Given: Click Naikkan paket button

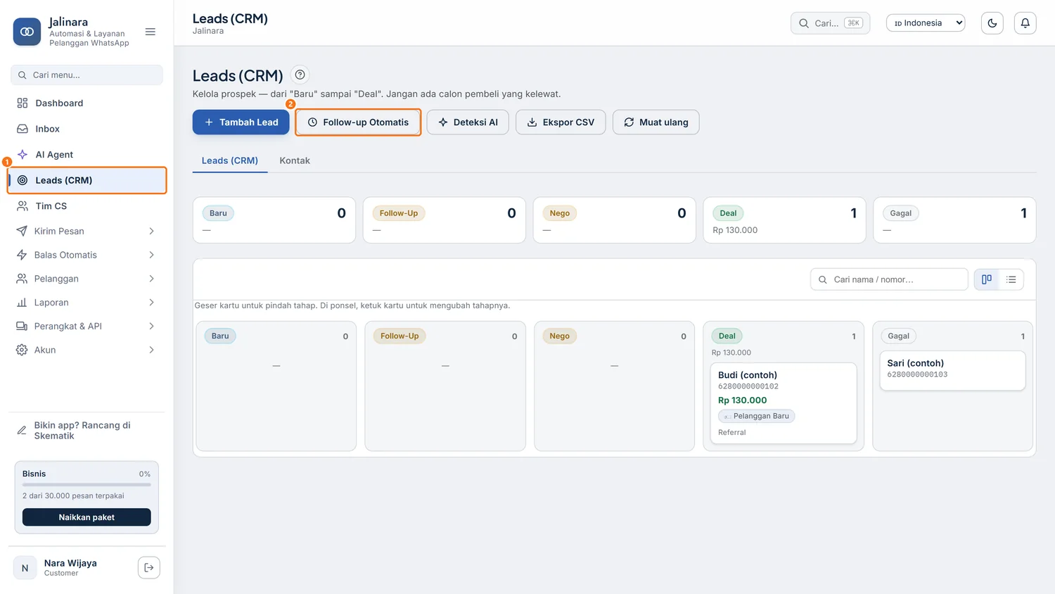Looking at the screenshot, I should tap(87, 517).
